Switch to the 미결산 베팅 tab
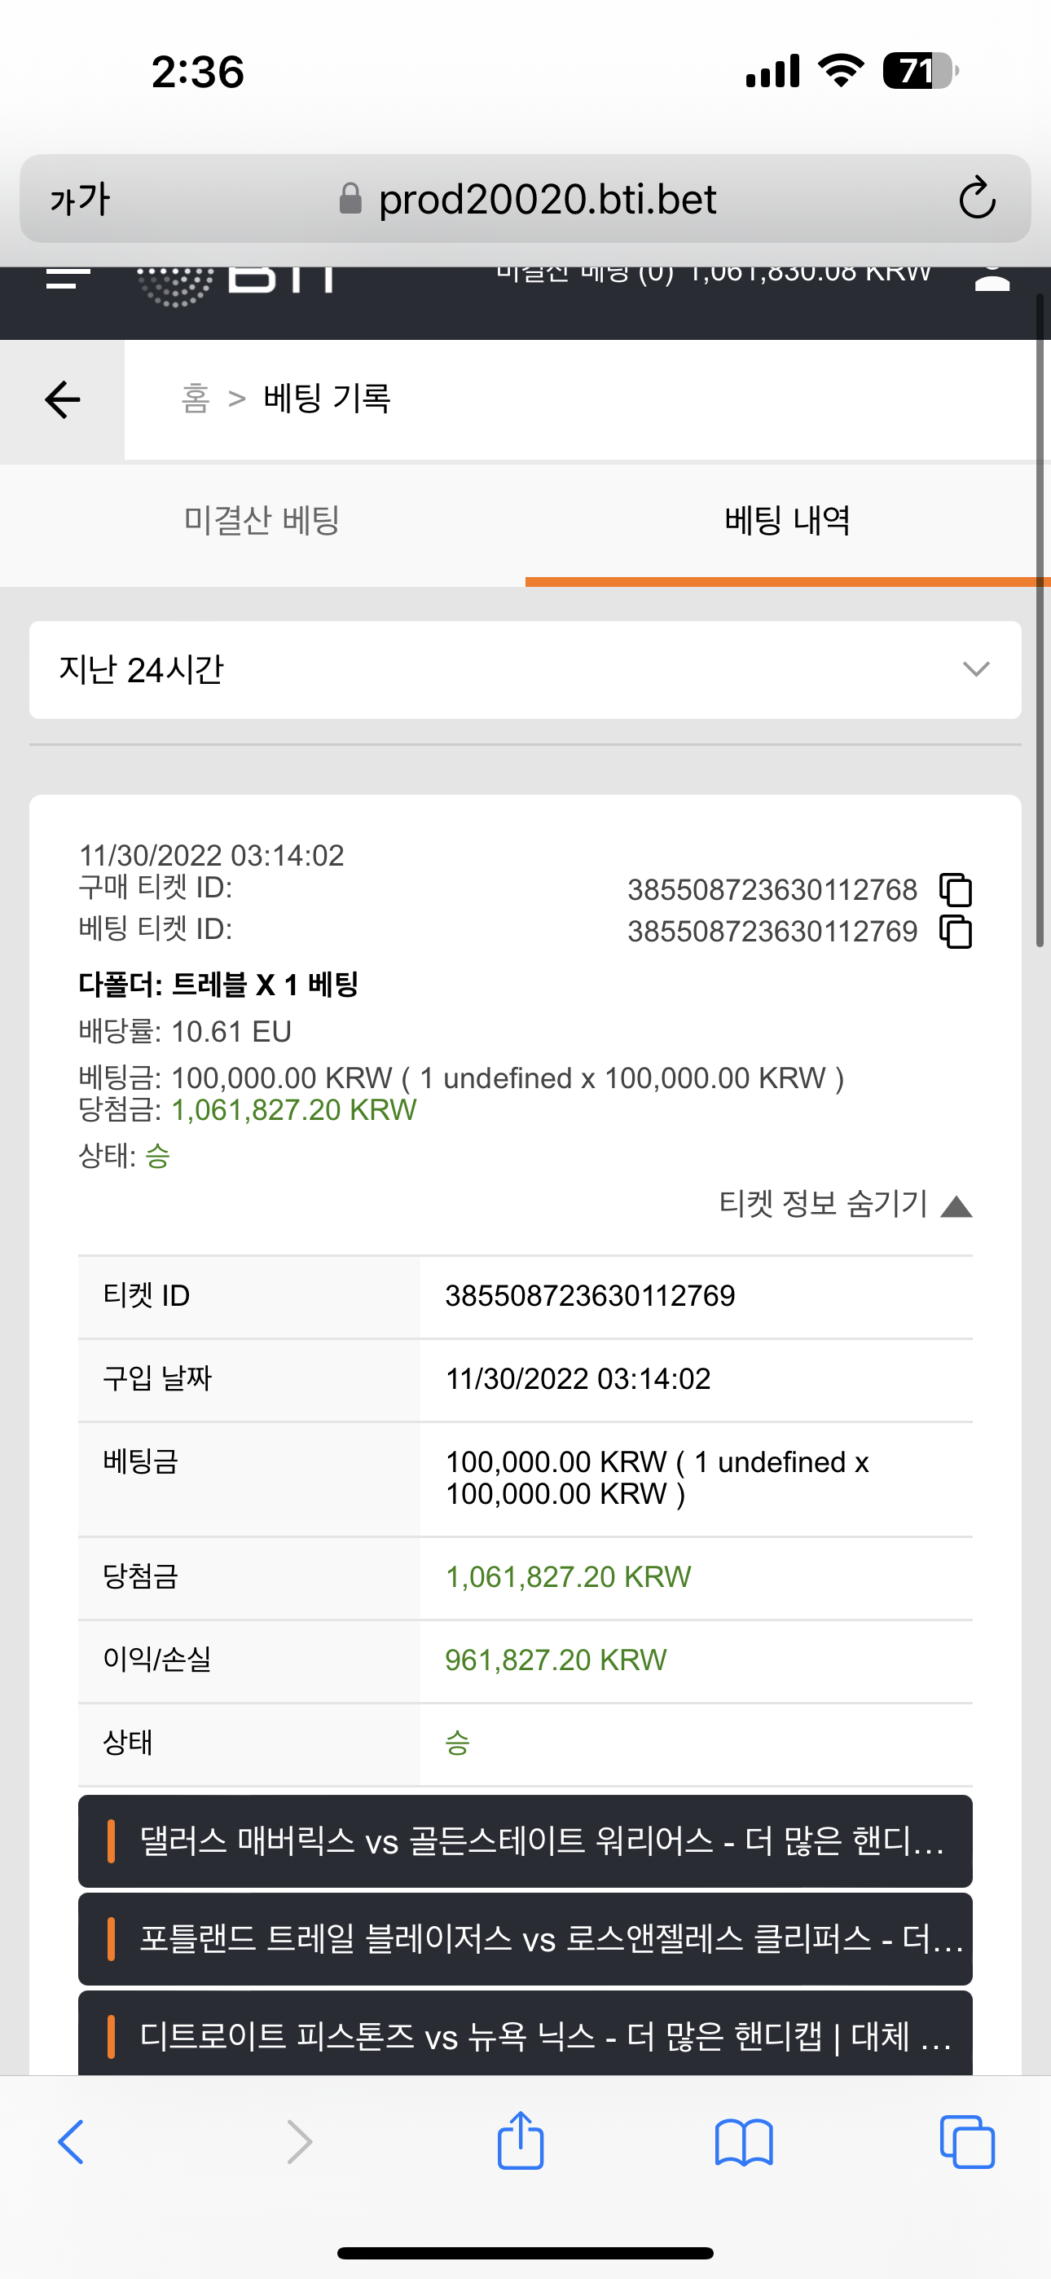The image size is (1051, 2279). click(x=262, y=520)
